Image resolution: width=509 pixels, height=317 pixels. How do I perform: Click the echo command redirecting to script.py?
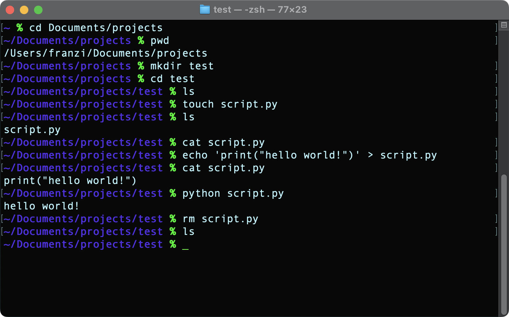click(309, 155)
